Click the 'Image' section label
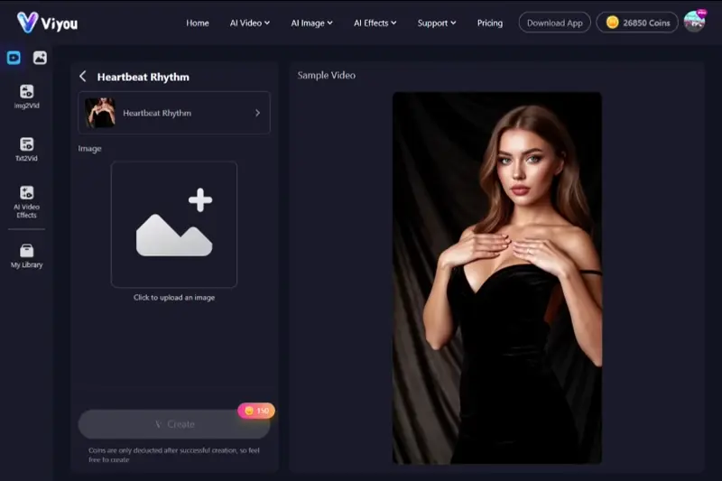Viewport: 722px width, 481px height. pyautogui.click(x=89, y=149)
